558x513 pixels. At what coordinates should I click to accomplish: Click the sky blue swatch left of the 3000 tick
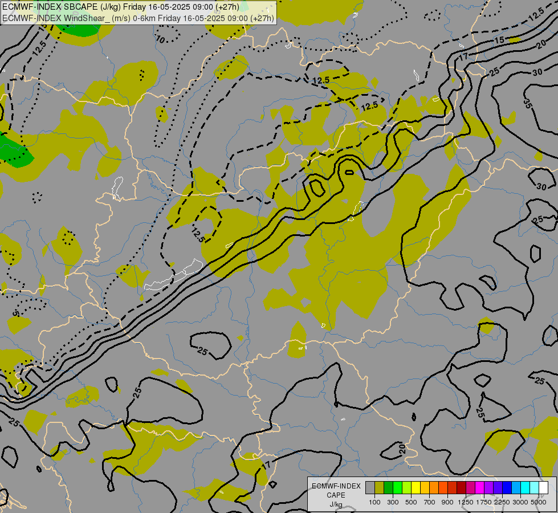(516, 487)
